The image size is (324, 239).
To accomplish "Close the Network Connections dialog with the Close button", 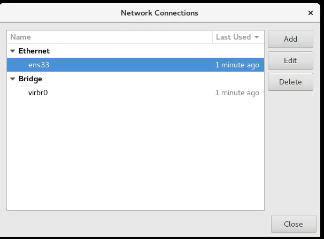I will (x=293, y=224).
